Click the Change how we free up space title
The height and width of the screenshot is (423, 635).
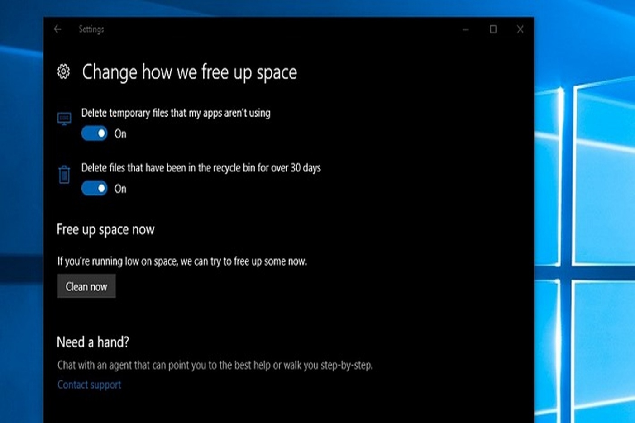coord(189,71)
